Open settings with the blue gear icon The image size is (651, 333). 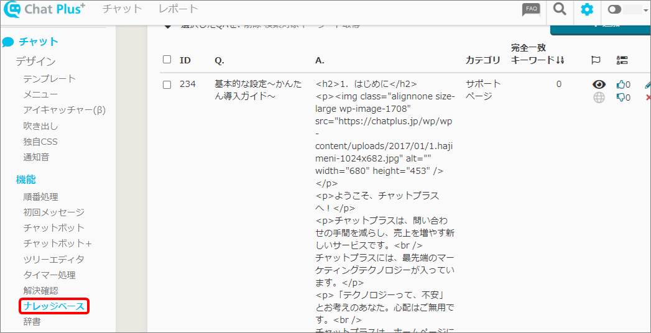click(x=586, y=9)
